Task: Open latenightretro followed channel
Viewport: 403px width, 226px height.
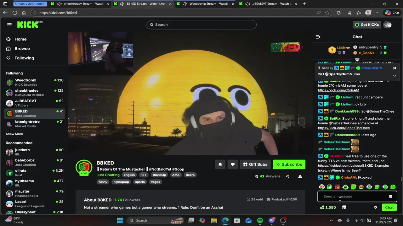Action: point(35,124)
